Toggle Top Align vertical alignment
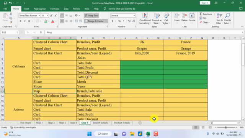Viewport: 245px width, 138px height. (62, 15)
